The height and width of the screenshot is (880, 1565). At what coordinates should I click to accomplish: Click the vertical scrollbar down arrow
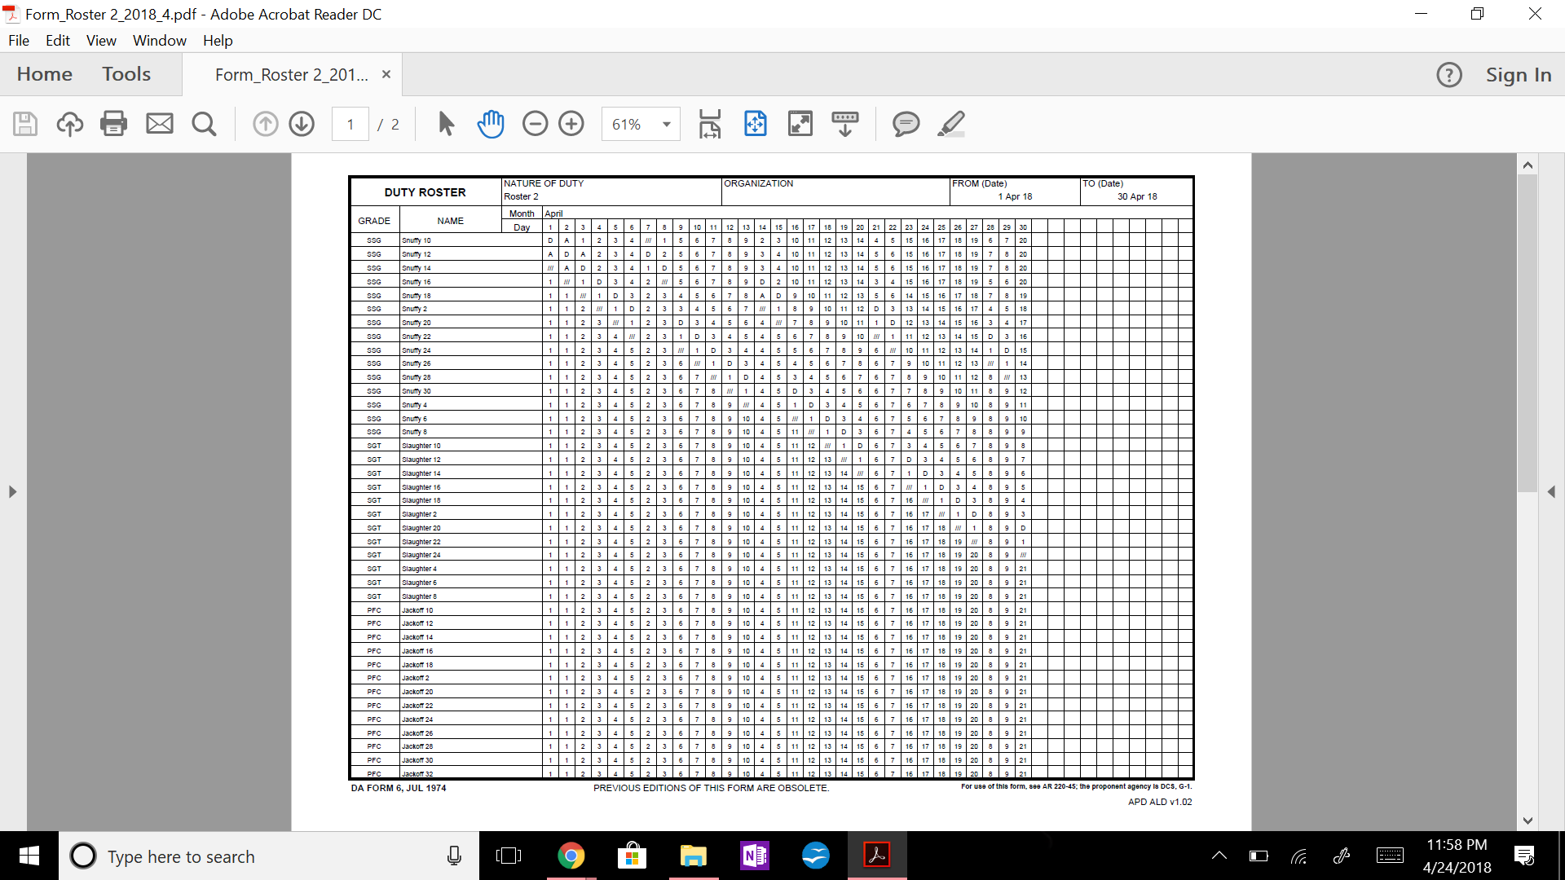[1528, 821]
